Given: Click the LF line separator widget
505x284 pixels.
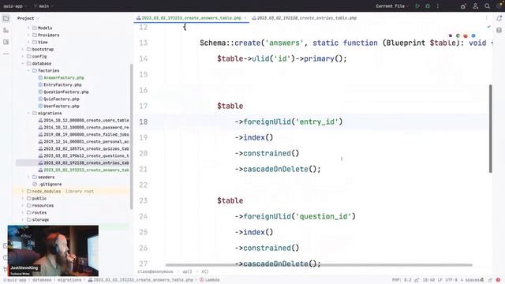Looking at the screenshot, I should pos(440,280).
